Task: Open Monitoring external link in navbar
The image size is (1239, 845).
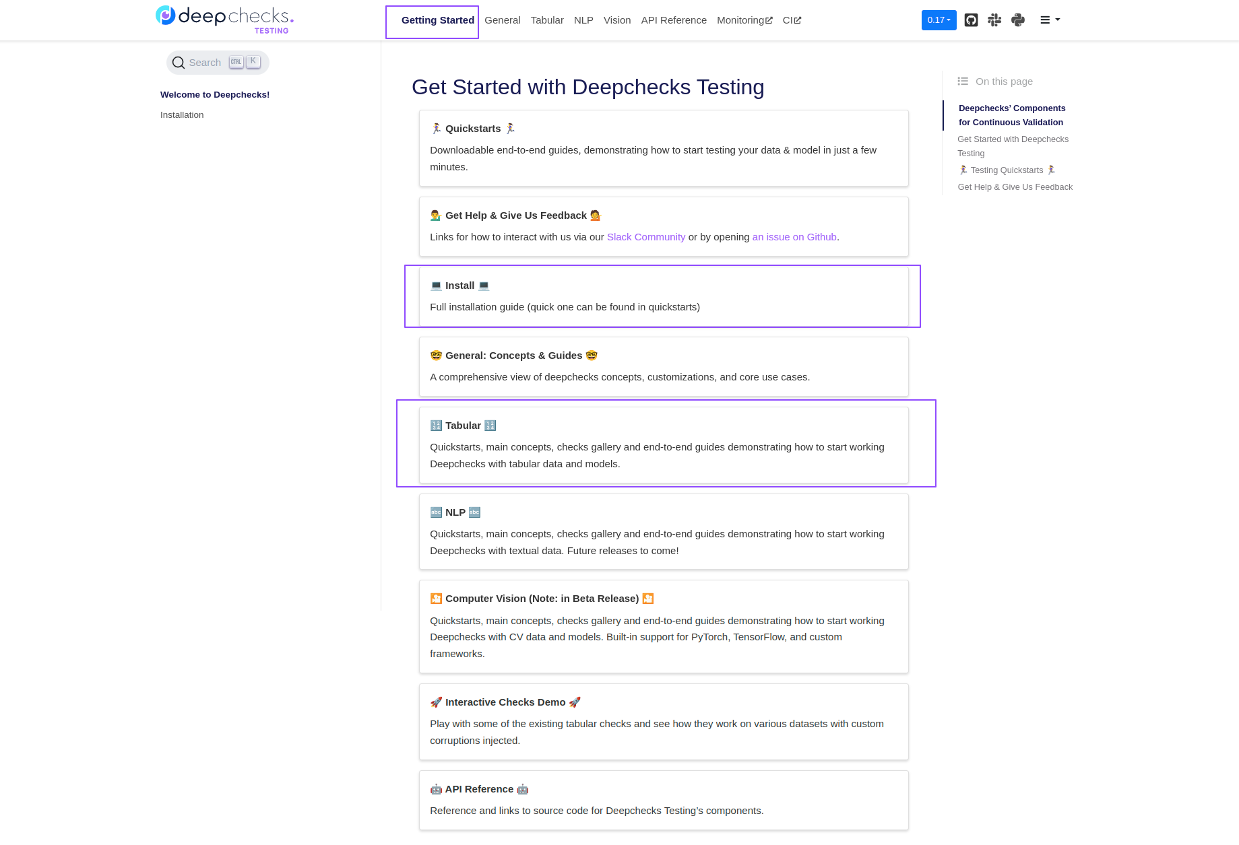Action: pos(744,20)
